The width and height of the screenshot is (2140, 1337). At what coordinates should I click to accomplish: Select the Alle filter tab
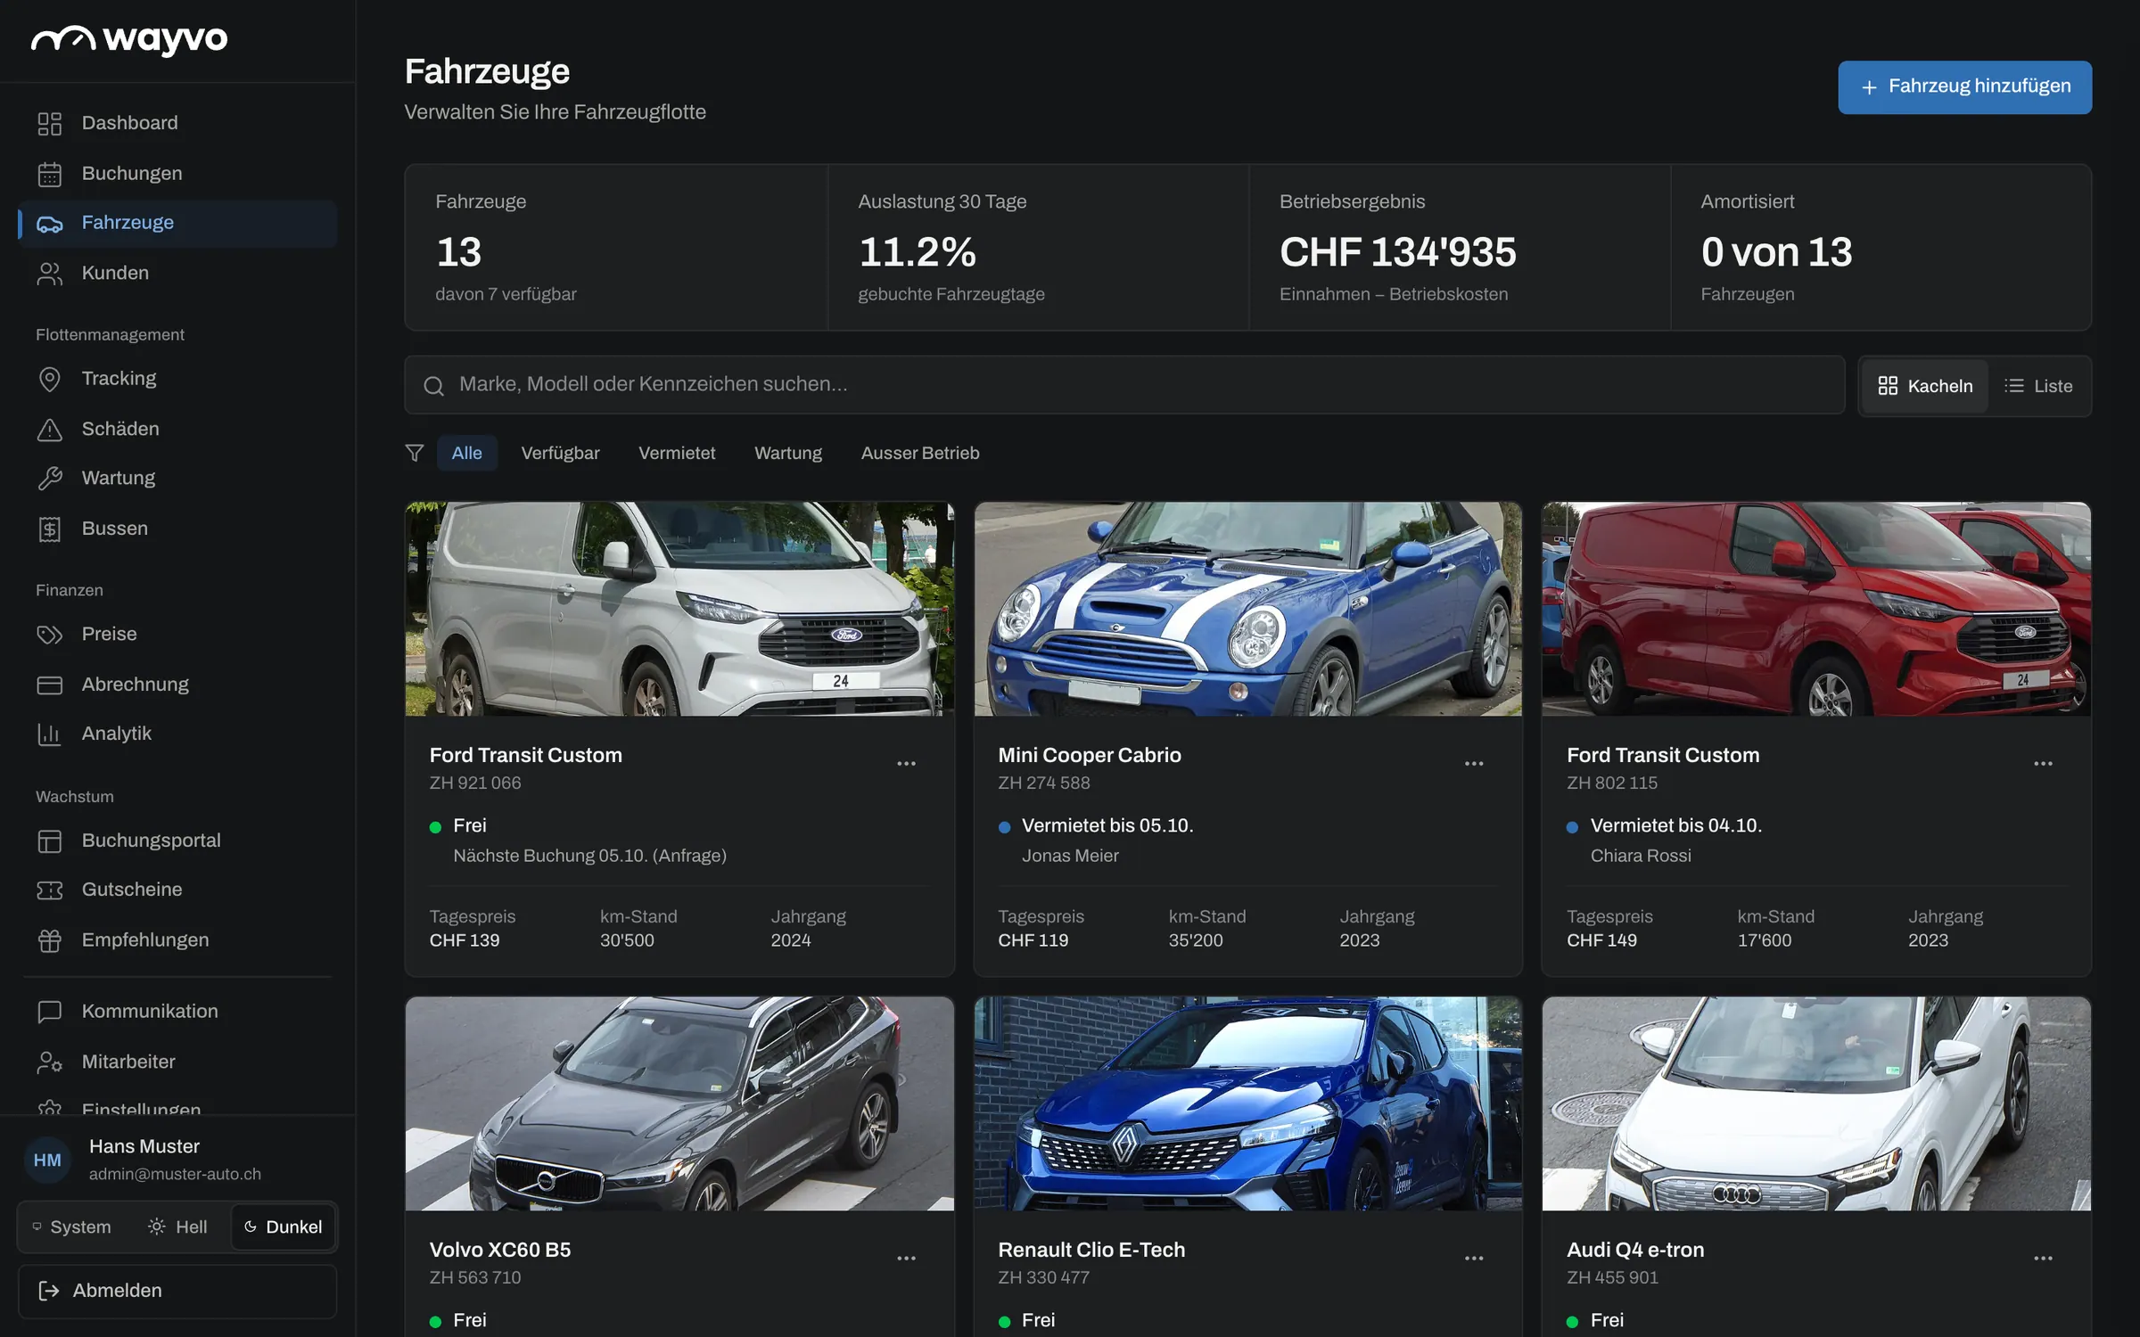click(467, 454)
